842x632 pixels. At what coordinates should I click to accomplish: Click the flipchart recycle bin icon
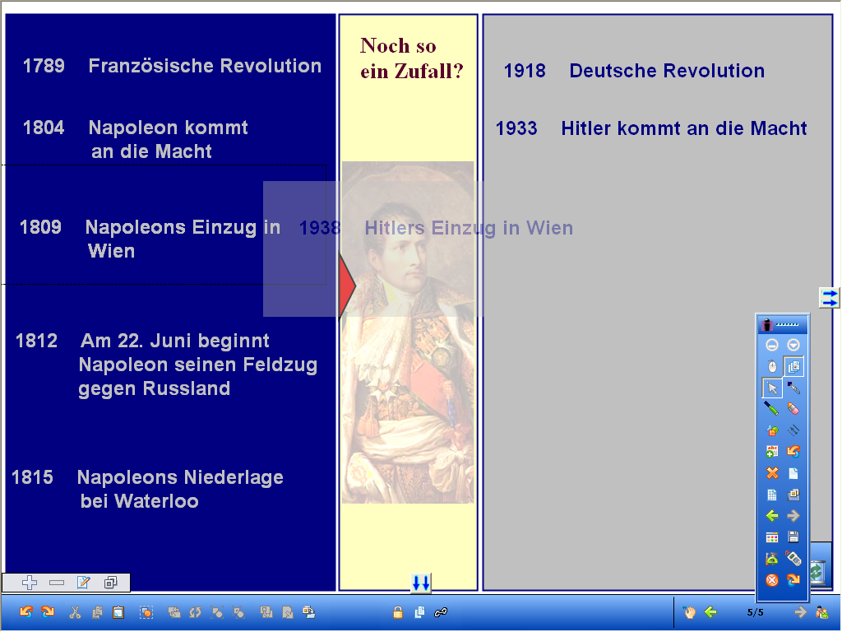click(818, 571)
